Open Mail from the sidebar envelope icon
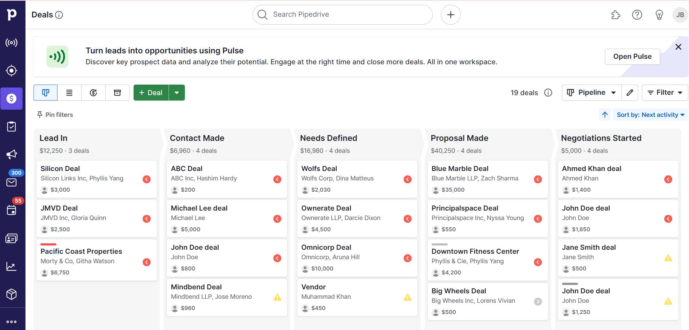This screenshot has height=330, width=689. [x=11, y=182]
